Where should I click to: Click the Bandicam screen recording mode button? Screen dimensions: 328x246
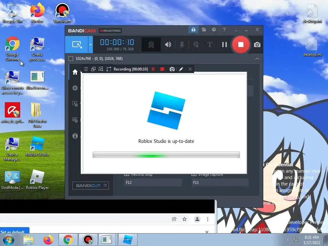(x=77, y=45)
